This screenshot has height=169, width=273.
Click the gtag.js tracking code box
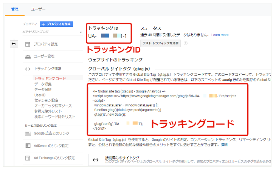[168, 110]
